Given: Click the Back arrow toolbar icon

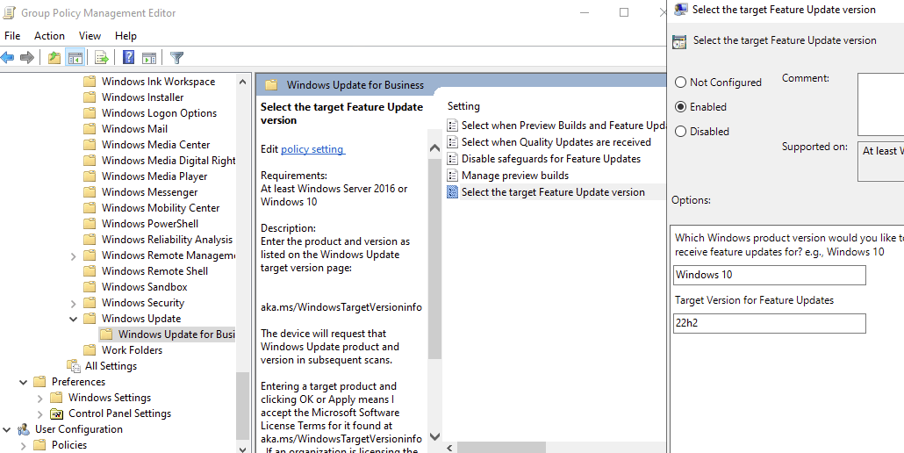Looking at the screenshot, I should 8,57.
